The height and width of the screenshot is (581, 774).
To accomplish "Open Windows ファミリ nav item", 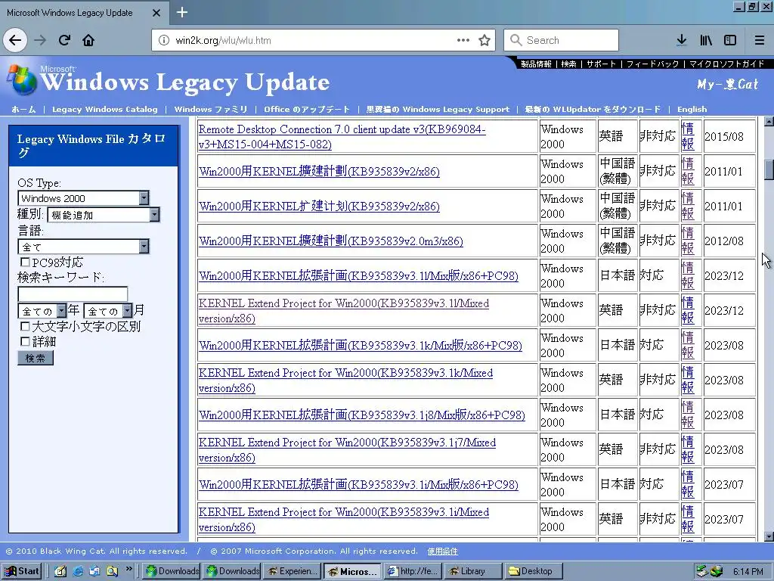I will tap(211, 109).
